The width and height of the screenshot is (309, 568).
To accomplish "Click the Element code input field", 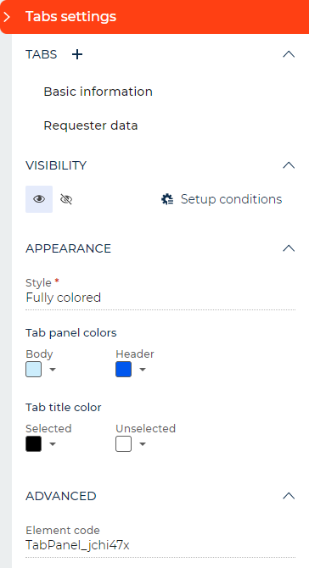I will pos(160,545).
